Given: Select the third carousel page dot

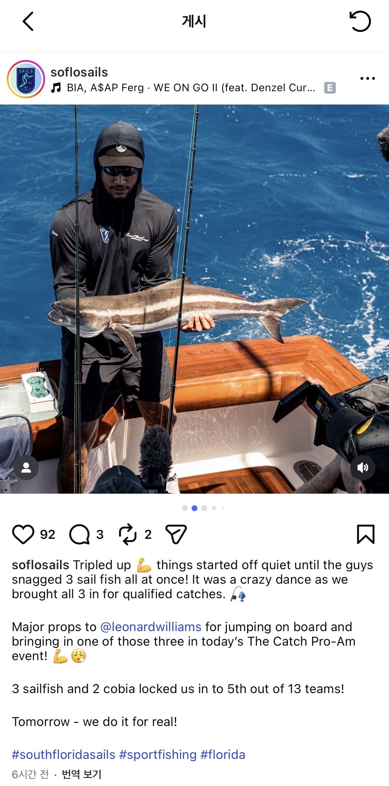Looking at the screenshot, I should coord(204,508).
